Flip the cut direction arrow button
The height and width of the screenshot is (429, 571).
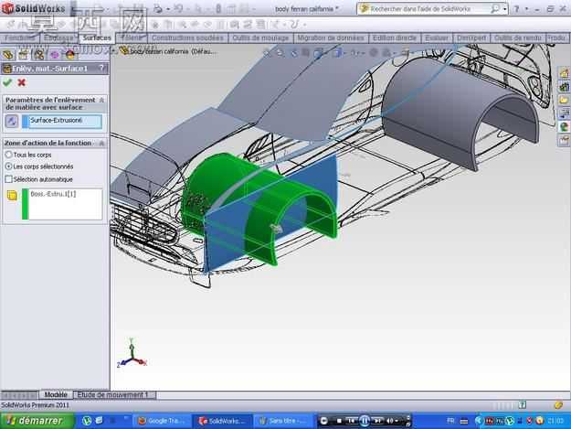click(12, 122)
